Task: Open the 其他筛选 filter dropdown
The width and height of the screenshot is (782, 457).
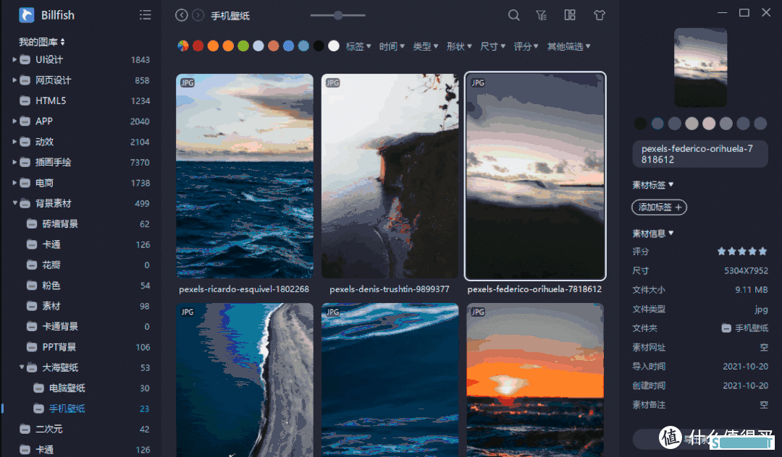Action: click(x=568, y=46)
